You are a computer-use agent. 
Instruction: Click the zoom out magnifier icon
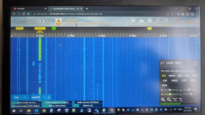[x=169, y=99]
